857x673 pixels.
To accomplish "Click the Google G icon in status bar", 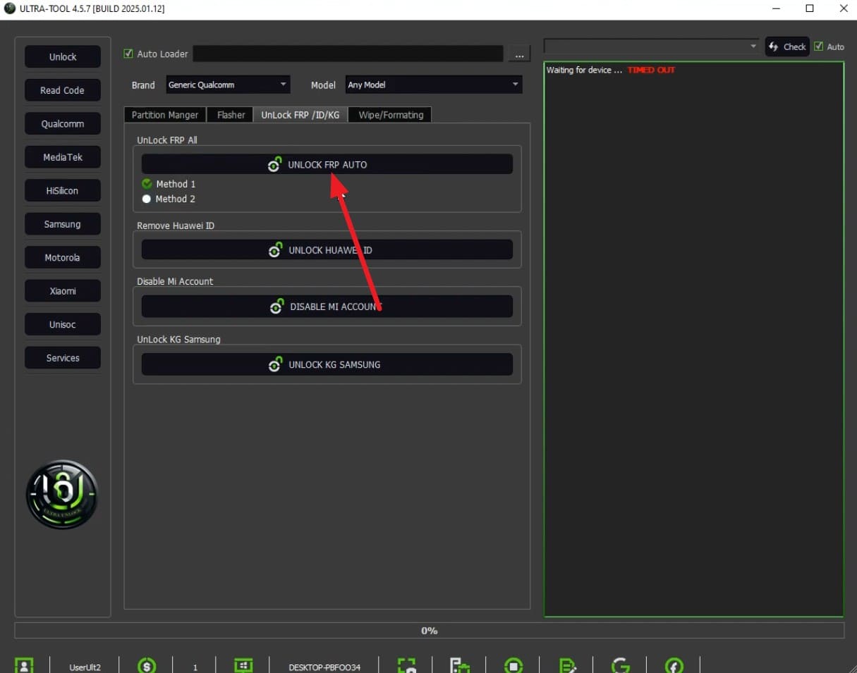I will pos(621,665).
